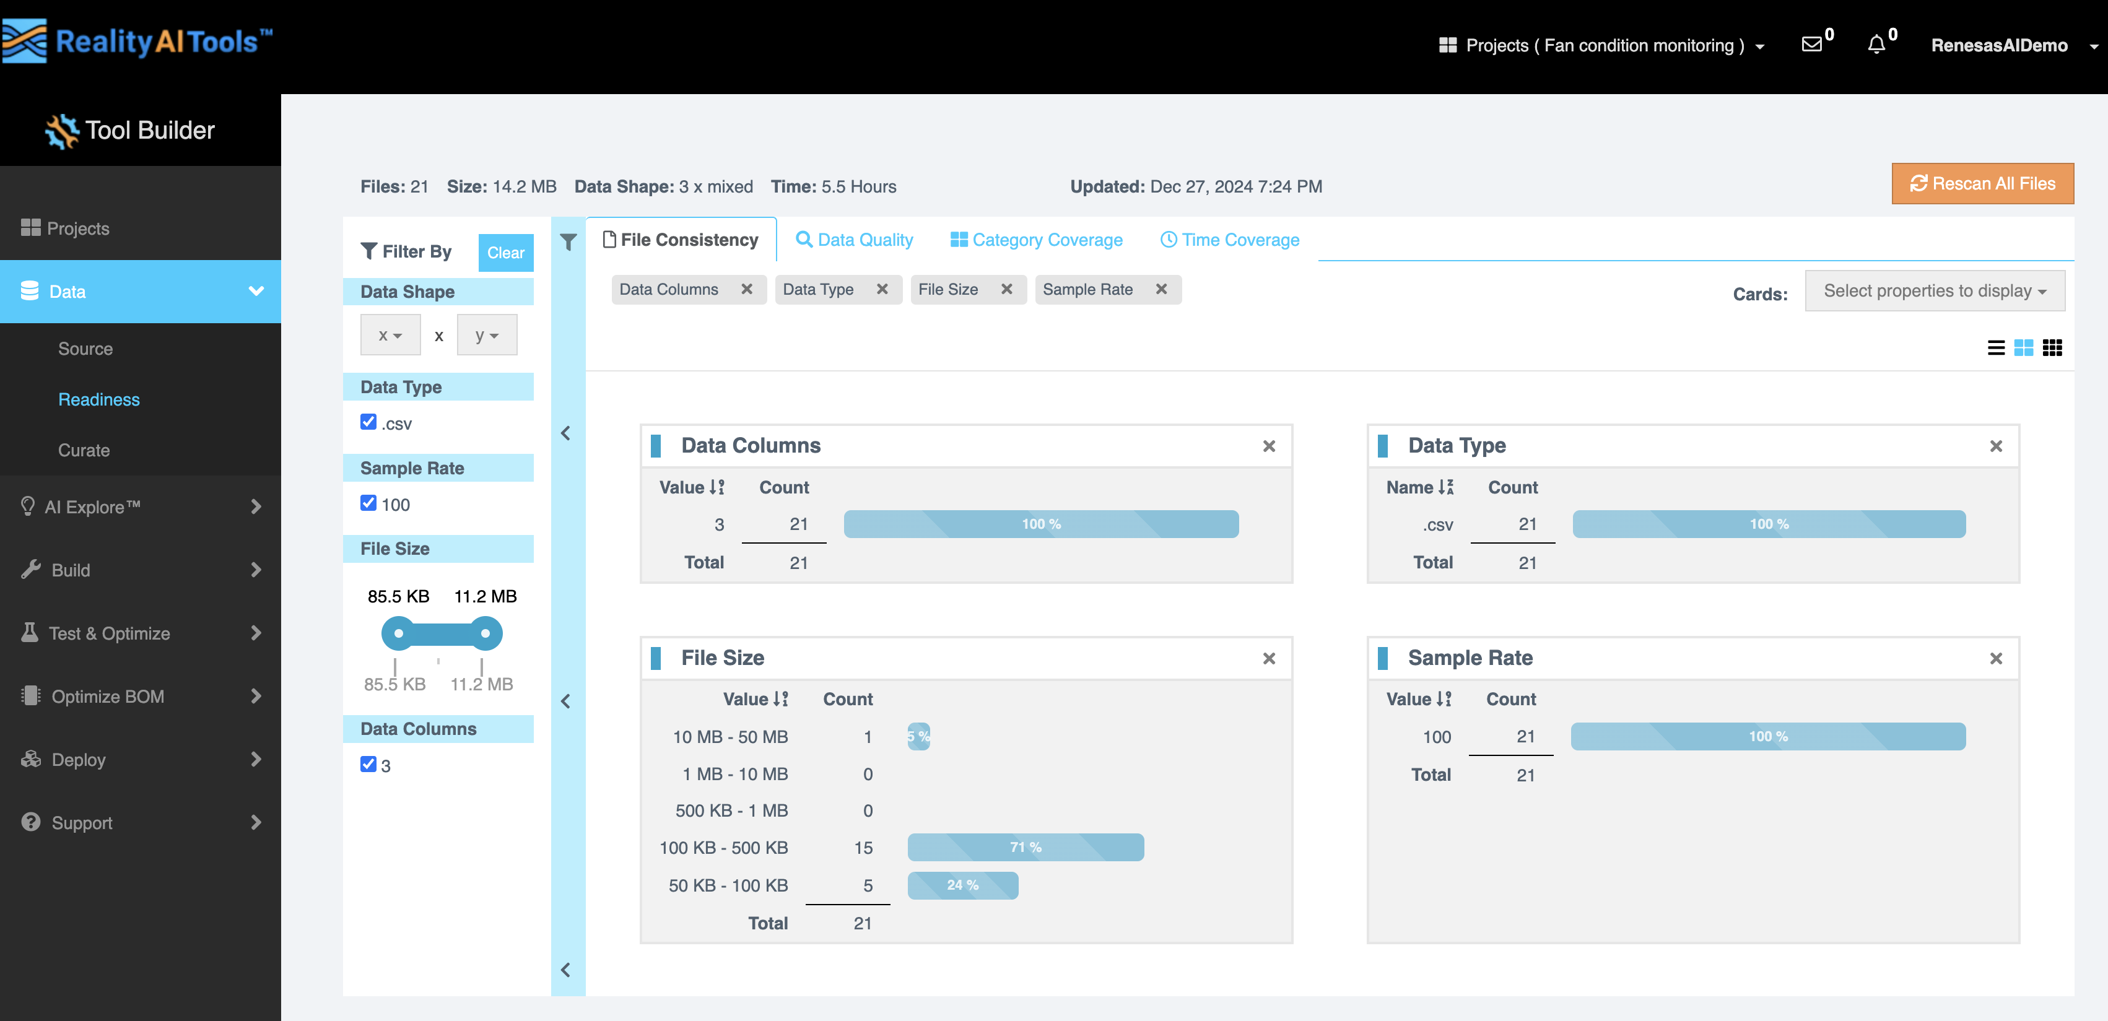Click the Tool Builder icon
This screenshot has width=2108, height=1021.
click(61, 129)
